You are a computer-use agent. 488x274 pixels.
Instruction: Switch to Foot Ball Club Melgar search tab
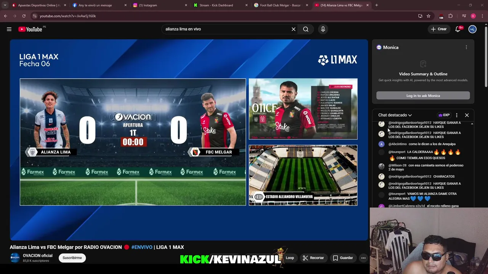[x=281, y=5]
